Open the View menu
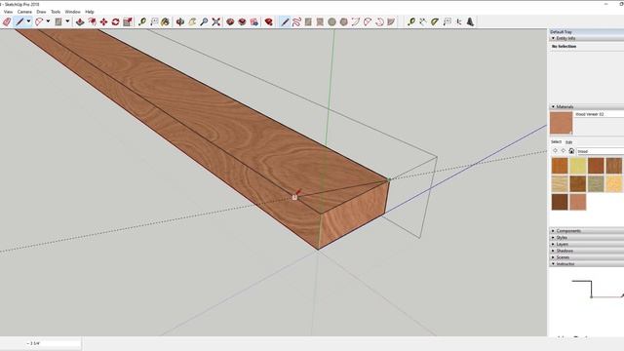 8,12
